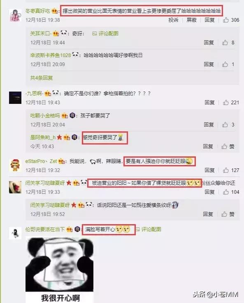Click eStarPro Zet's avatar image
The image size is (244, 303).
click(15, 165)
